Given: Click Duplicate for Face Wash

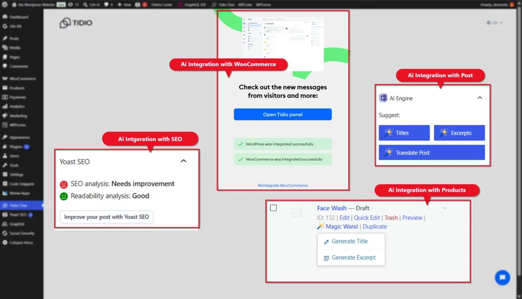Looking at the screenshot, I should (x=375, y=226).
